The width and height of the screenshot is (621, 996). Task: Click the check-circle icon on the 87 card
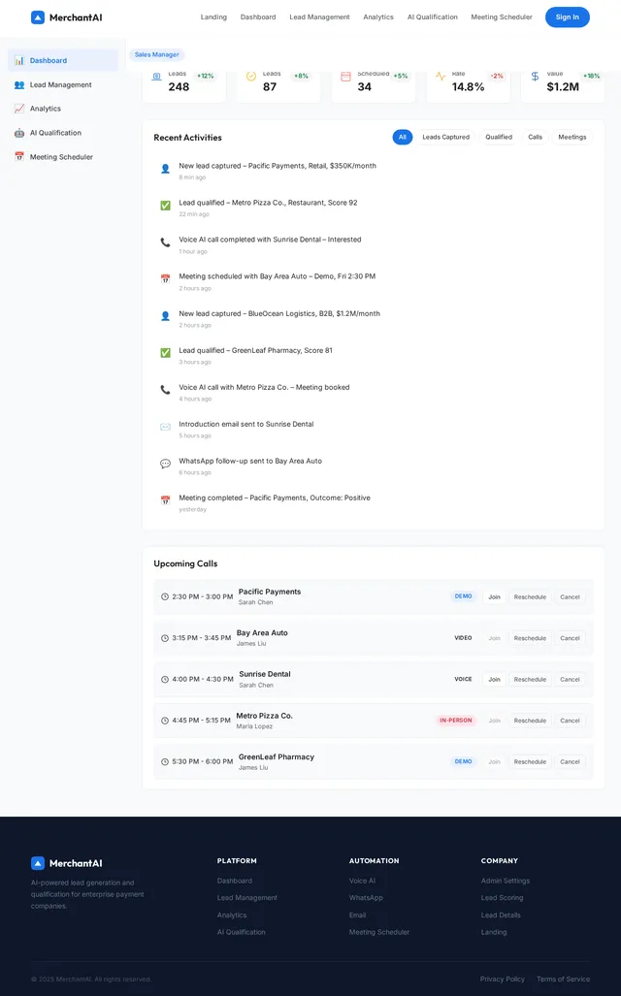pos(251,77)
